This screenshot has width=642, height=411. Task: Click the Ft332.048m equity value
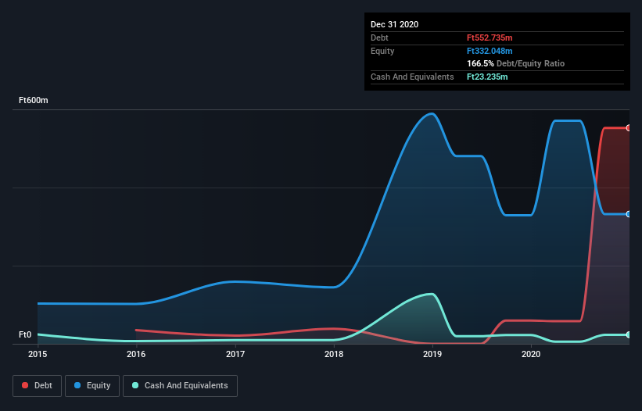pos(490,51)
